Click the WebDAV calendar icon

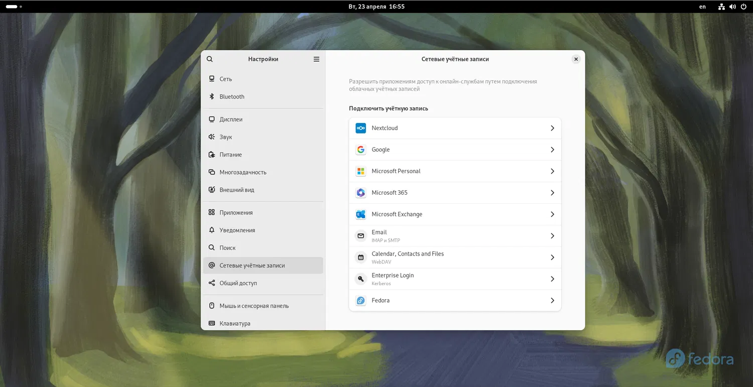tap(360, 257)
